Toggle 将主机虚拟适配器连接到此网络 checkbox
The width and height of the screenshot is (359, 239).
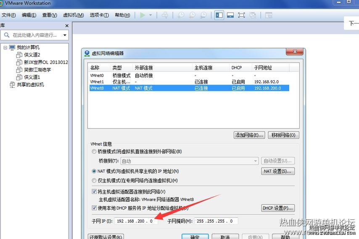(94, 192)
